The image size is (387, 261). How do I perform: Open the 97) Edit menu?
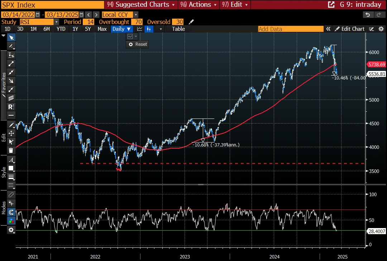pos(235,4)
